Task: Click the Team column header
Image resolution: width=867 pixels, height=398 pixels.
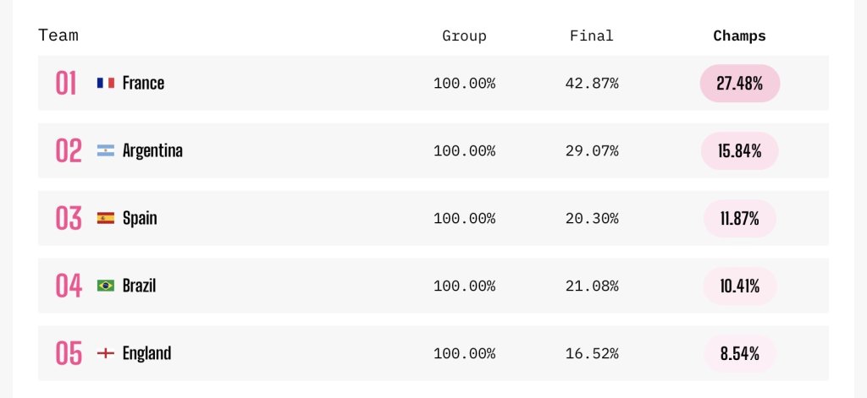Action: (x=58, y=35)
